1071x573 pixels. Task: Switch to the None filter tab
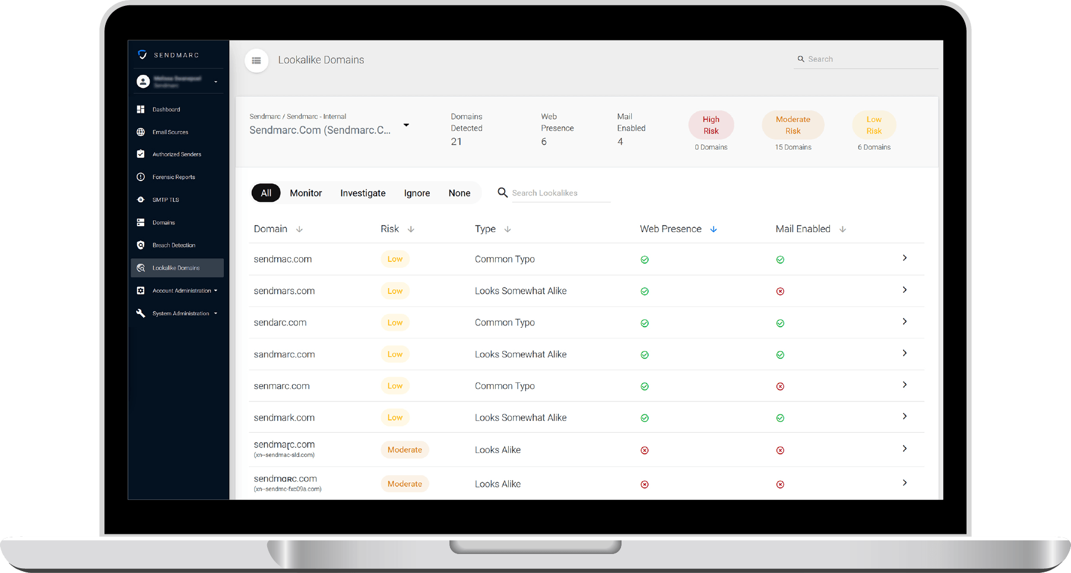click(x=460, y=193)
